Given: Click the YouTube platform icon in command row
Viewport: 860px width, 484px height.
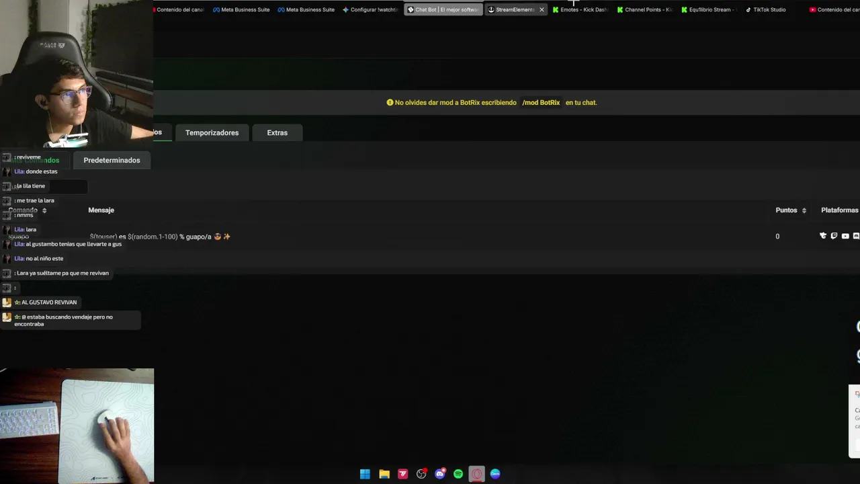Looking at the screenshot, I should [x=845, y=236].
